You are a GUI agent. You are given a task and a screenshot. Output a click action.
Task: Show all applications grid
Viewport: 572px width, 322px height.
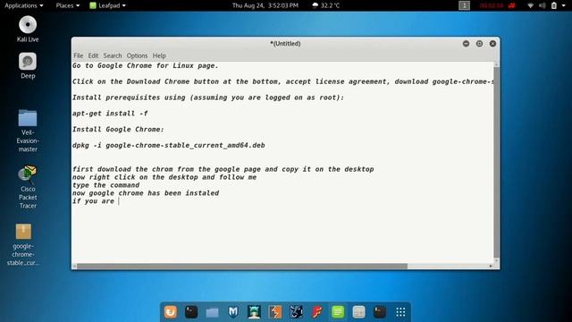tap(401, 312)
